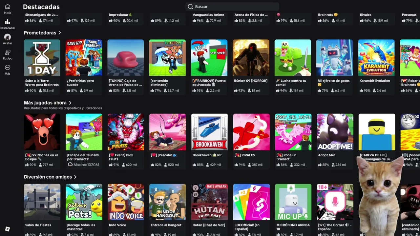Click Indo Voice title text
The width and height of the screenshot is (420, 236).
click(117, 225)
